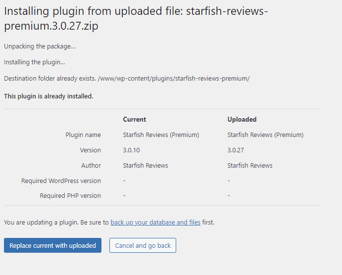Screen dimensions: 342x275
Task: Select uploaded version value 3.0.27
Action: (x=236, y=150)
